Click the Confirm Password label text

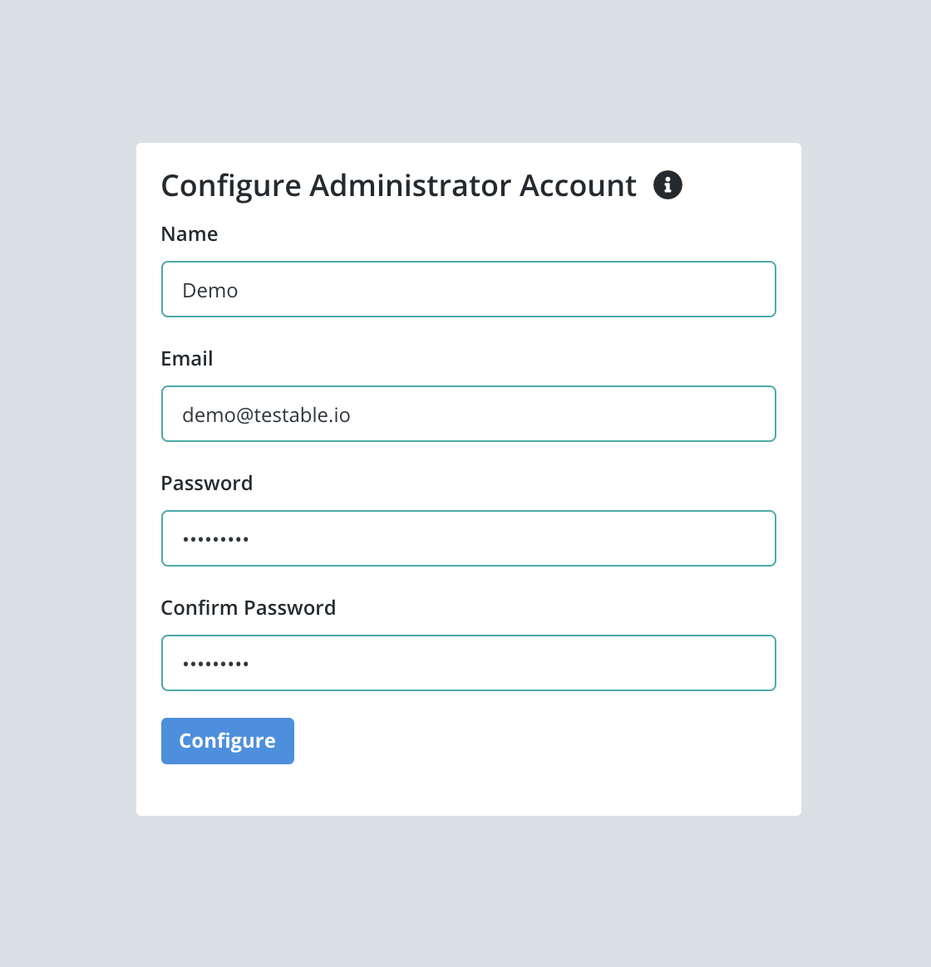tap(248, 608)
